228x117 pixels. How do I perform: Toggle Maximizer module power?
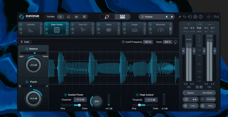150,25
